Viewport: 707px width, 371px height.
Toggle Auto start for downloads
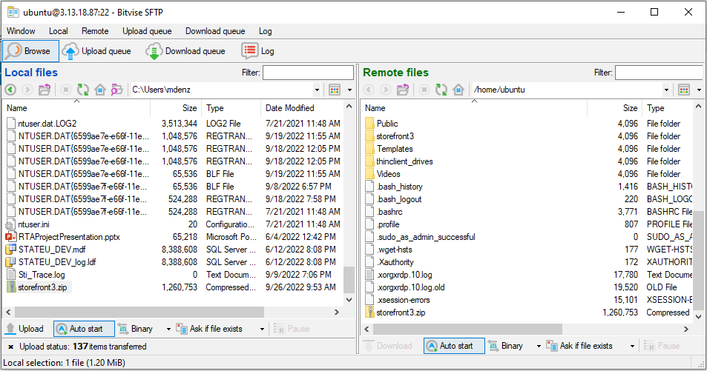click(454, 346)
